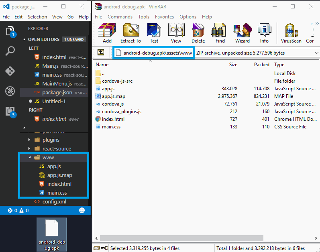Screen dimensions: 320x252
Task: Click the WinRAR horizontal scrollbar thumb
Action: [181, 238]
